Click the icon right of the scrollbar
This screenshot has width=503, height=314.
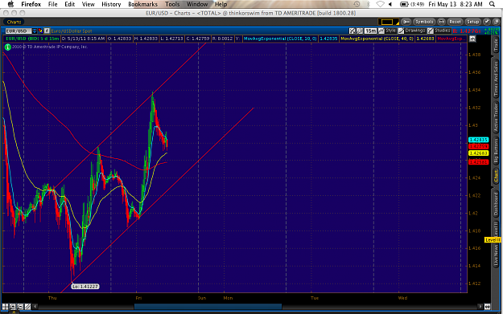[x=487, y=307]
